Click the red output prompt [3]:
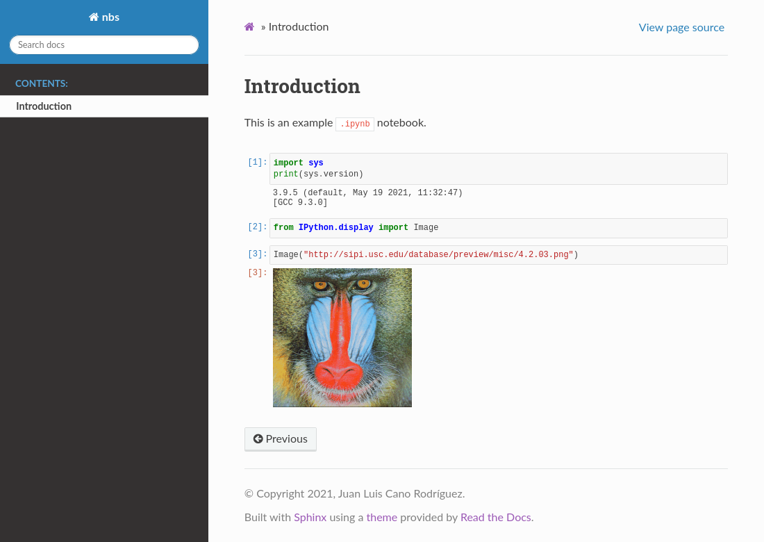Screen dimensions: 764x542 pos(257,273)
